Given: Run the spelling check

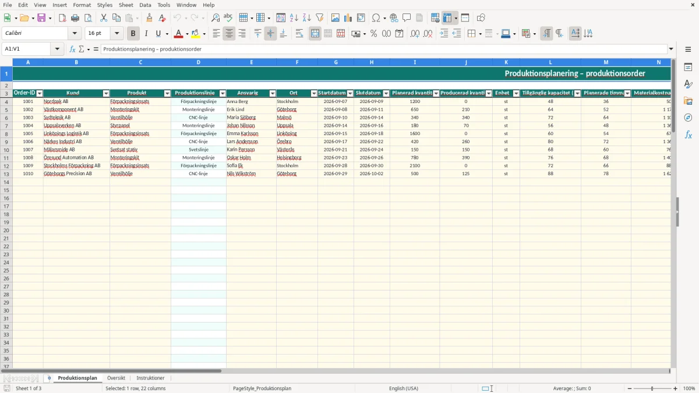Looking at the screenshot, I should 228,18.
